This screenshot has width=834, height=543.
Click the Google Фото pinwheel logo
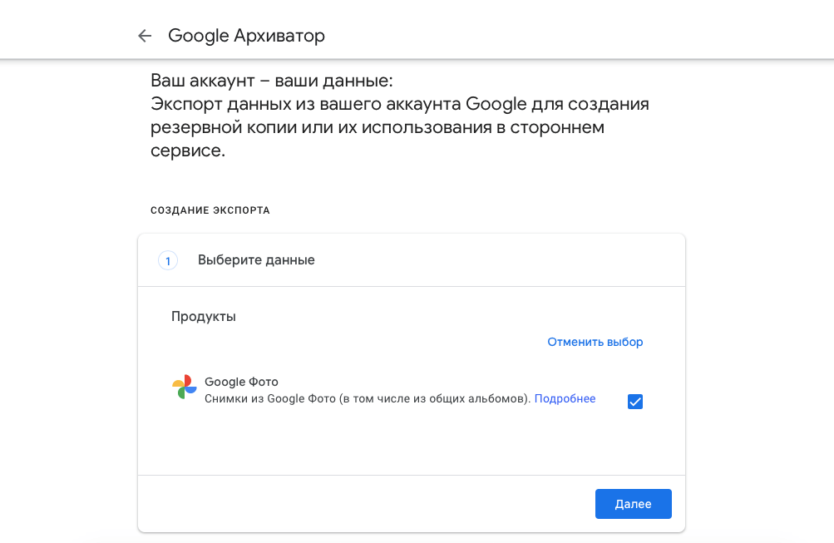(x=185, y=388)
